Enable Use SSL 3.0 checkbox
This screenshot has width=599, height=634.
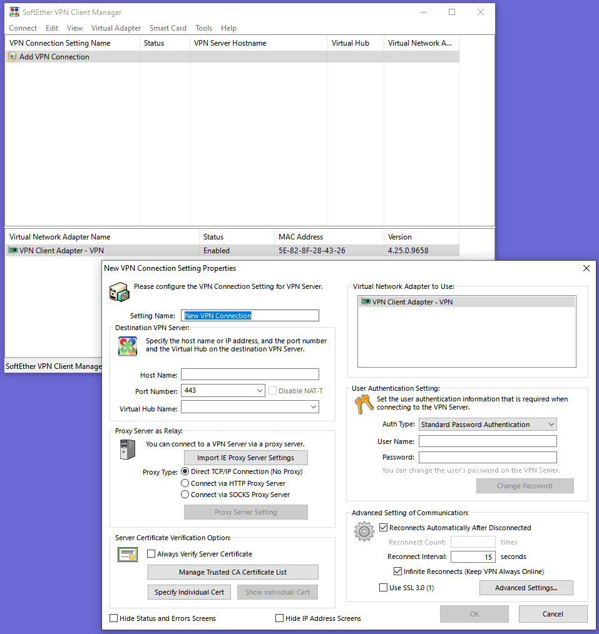click(x=383, y=588)
